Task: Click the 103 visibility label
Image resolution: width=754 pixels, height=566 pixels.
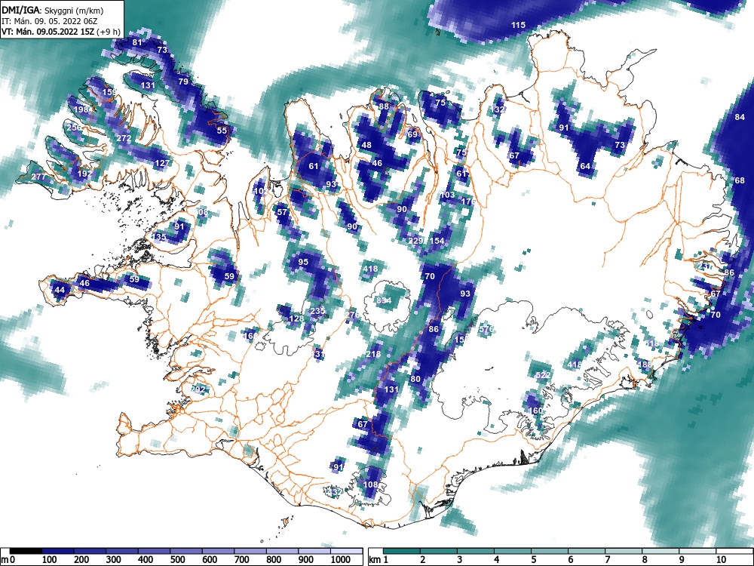Action: (x=447, y=195)
